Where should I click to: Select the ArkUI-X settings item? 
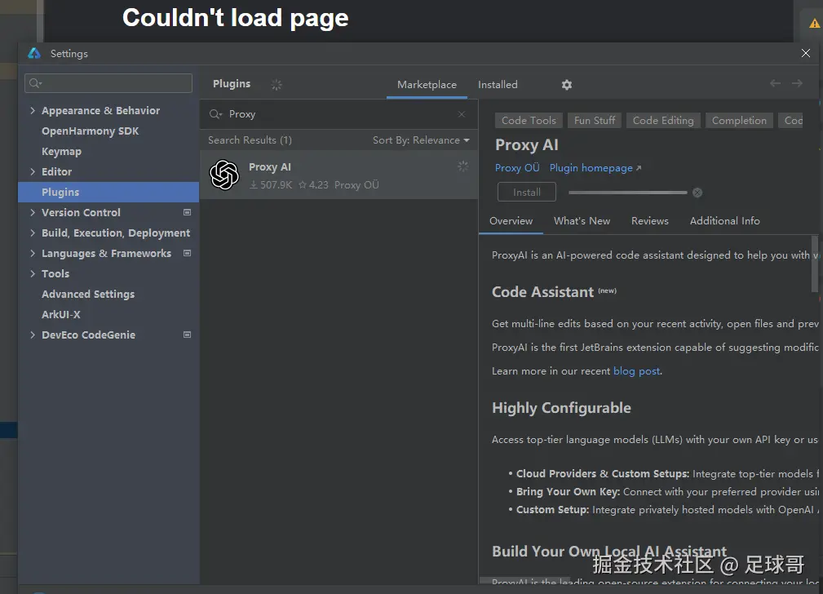pos(61,315)
